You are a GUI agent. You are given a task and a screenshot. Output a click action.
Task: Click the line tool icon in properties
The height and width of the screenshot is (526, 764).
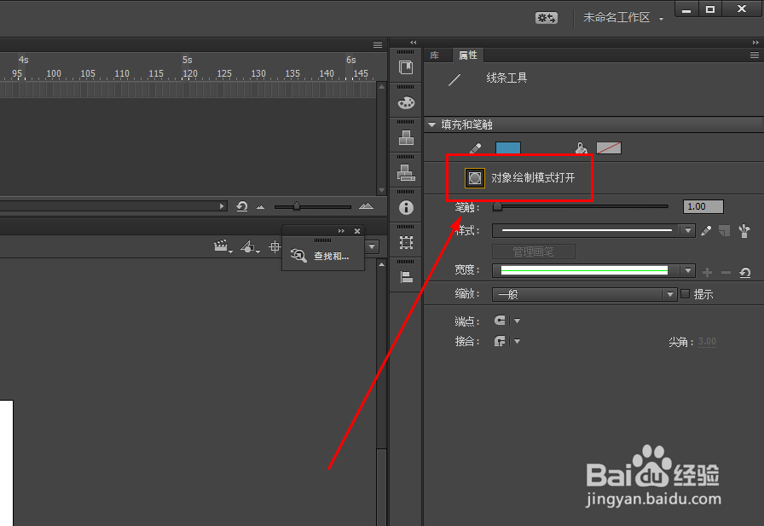(x=454, y=79)
